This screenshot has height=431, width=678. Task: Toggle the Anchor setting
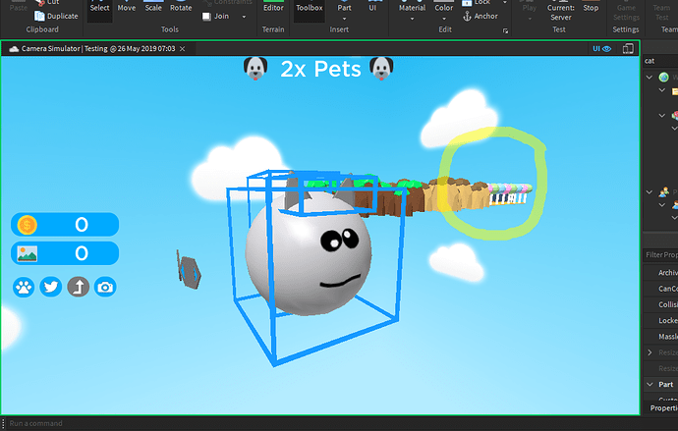coord(480,17)
